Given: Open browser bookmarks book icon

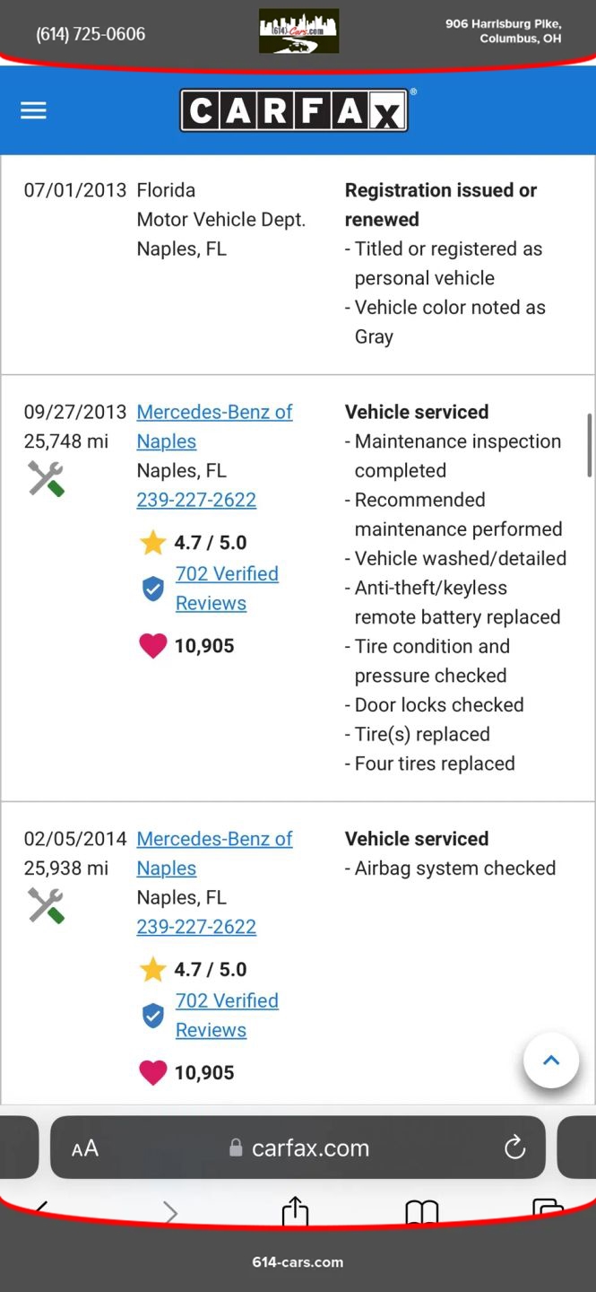Looking at the screenshot, I should 421,1213.
